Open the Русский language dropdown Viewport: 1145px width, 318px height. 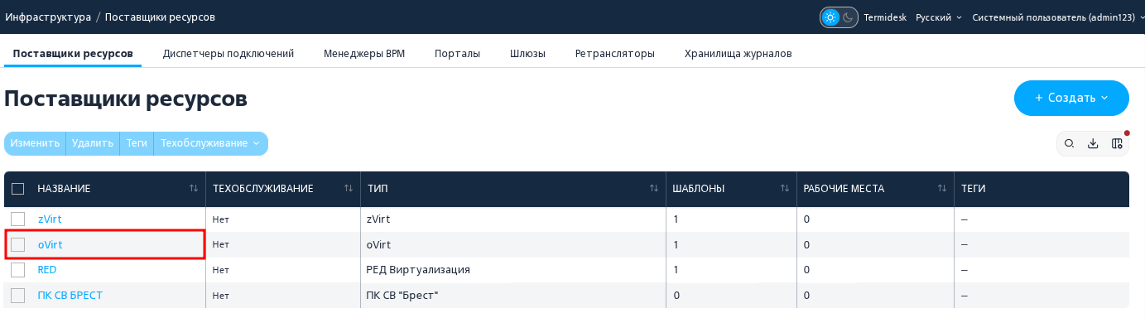(x=939, y=17)
